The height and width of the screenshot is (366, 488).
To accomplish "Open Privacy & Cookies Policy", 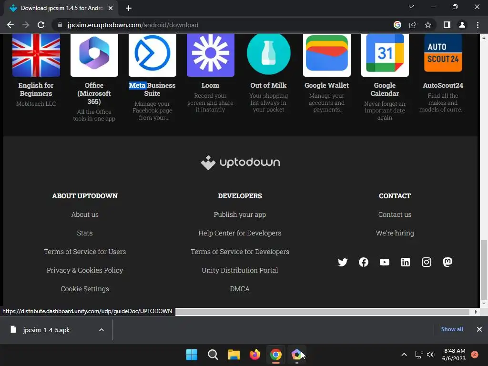I will (85, 270).
